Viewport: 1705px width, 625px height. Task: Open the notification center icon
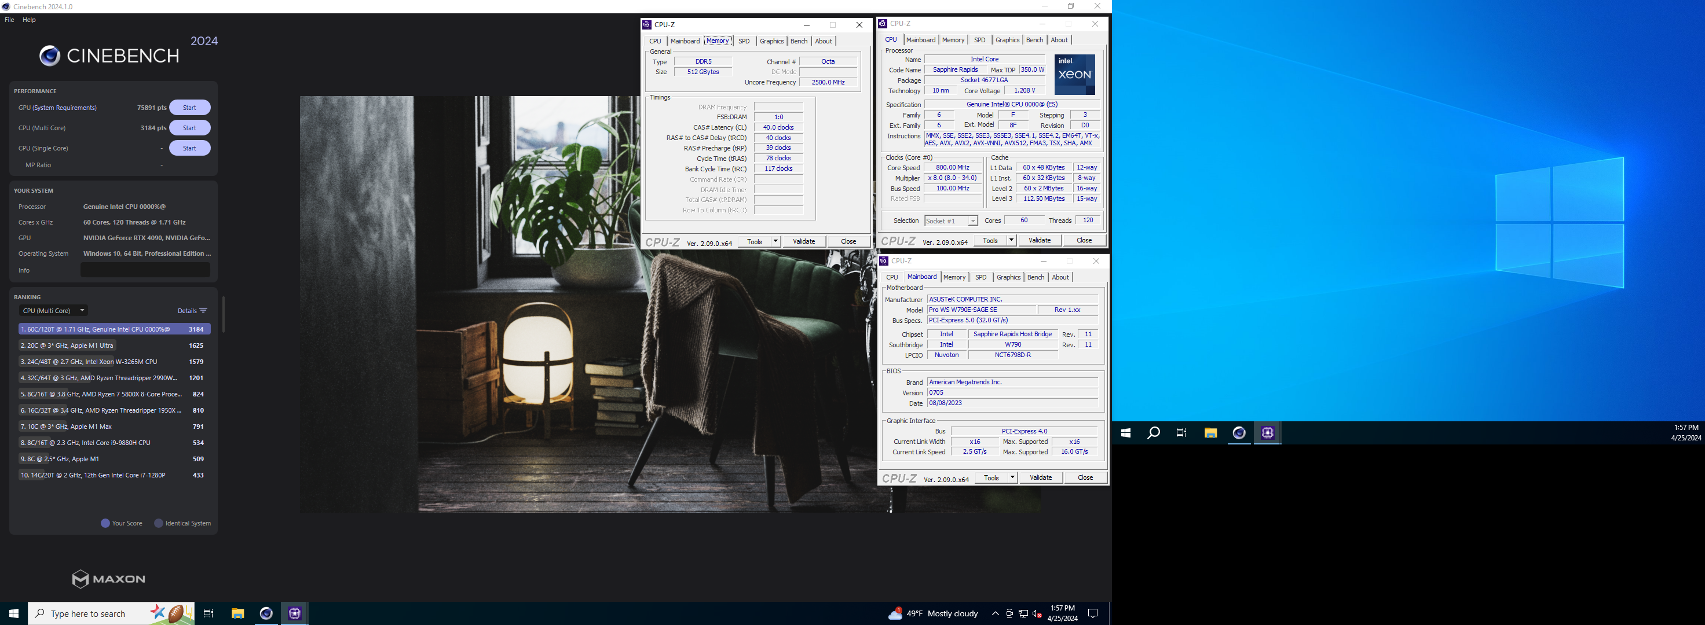tap(1093, 614)
